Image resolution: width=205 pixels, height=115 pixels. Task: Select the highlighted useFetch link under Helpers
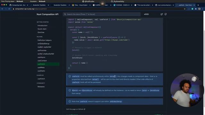pos(48,64)
